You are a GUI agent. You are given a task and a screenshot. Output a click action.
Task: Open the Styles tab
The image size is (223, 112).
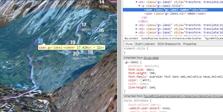129,44
